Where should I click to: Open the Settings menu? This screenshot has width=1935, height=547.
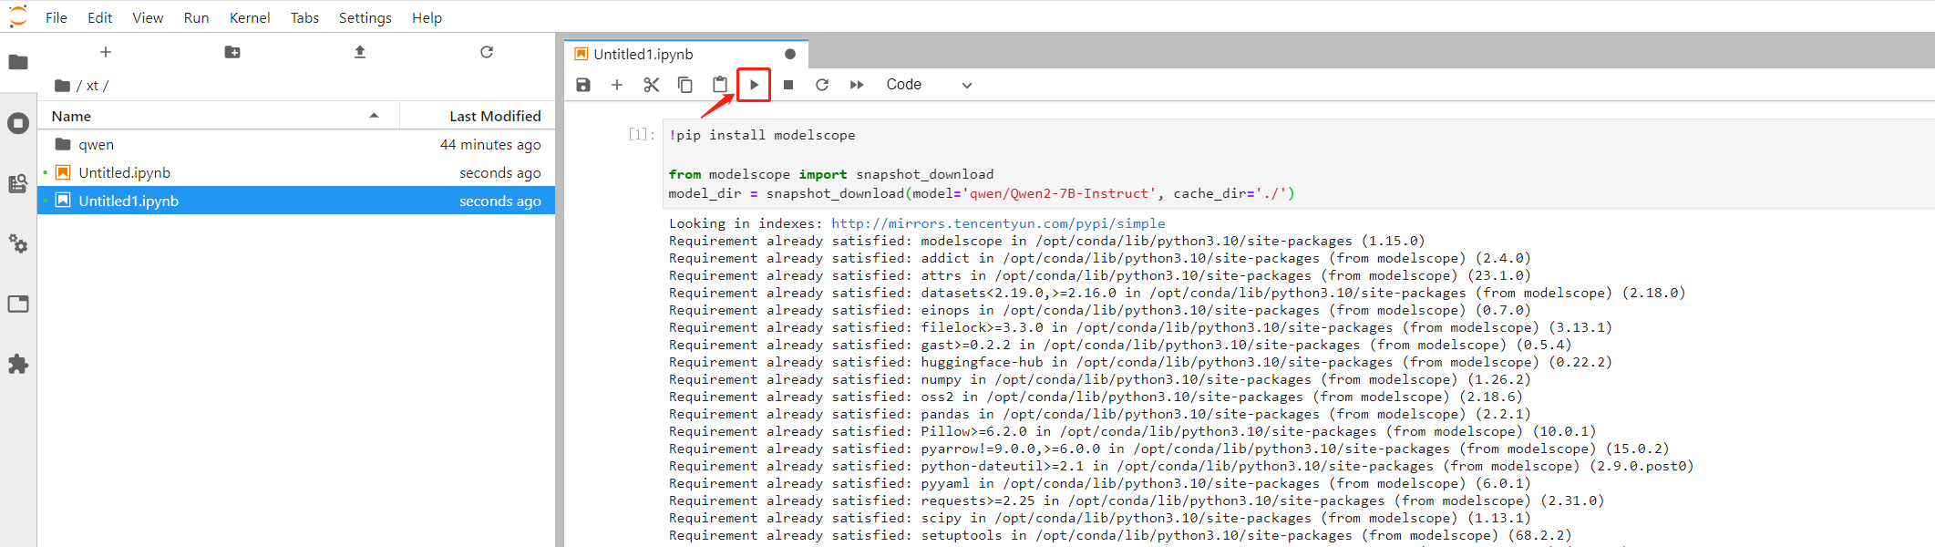pos(365,17)
